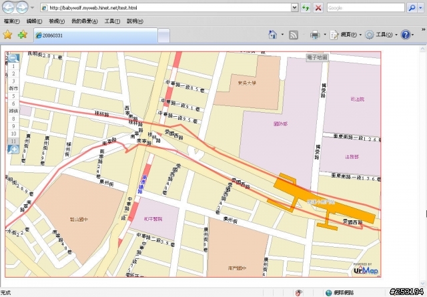Select the 20060331 browser tab
The image size is (427, 297).
pyautogui.click(x=95, y=35)
